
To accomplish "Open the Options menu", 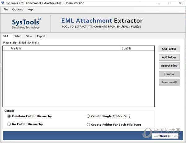I will (18, 9).
